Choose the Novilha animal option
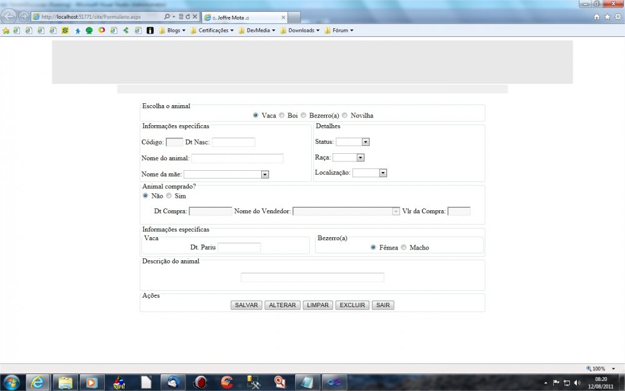The image size is (625, 391). point(345,115)
